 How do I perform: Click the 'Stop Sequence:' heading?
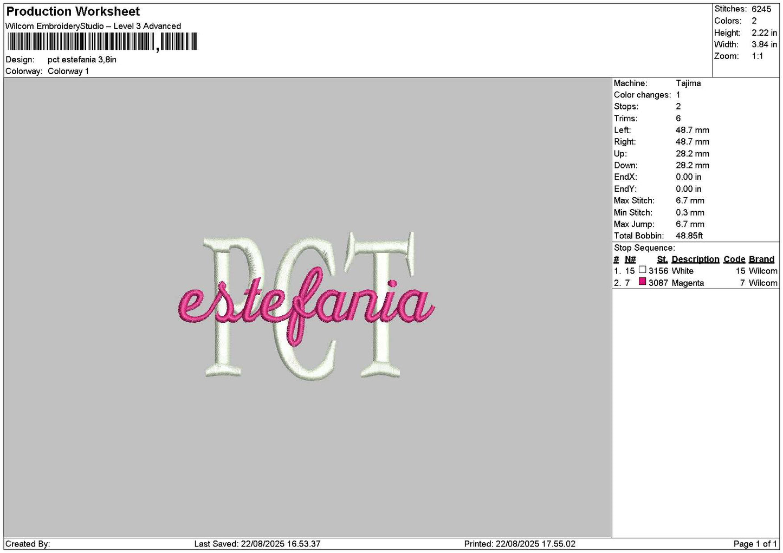coord(644,248)
